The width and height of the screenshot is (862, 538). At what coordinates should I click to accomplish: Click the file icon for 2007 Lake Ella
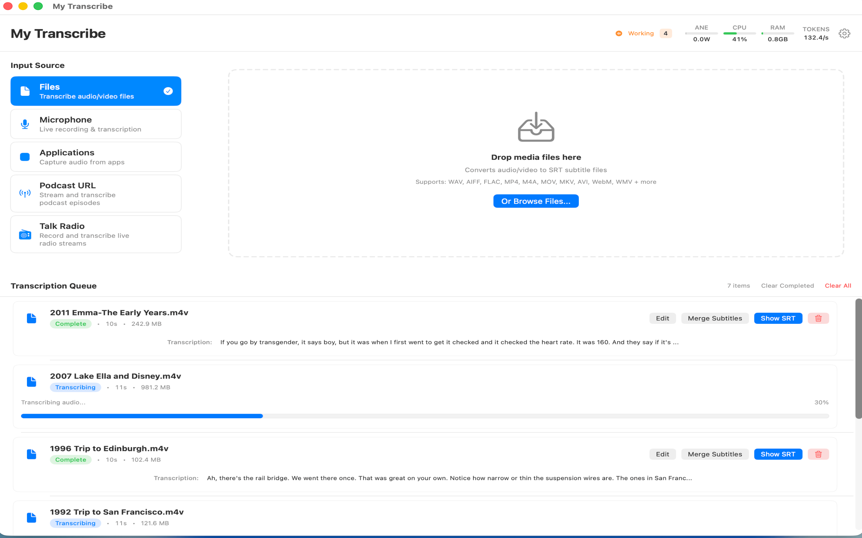pos(32,382)
